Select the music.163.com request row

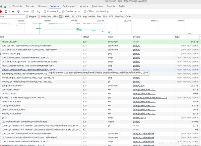(x=100, y=42)
